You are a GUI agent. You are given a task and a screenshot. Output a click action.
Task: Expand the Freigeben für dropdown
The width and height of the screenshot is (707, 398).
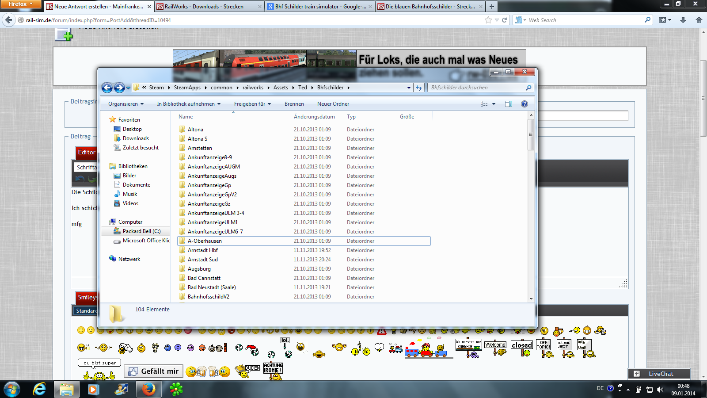coord(252,104)
